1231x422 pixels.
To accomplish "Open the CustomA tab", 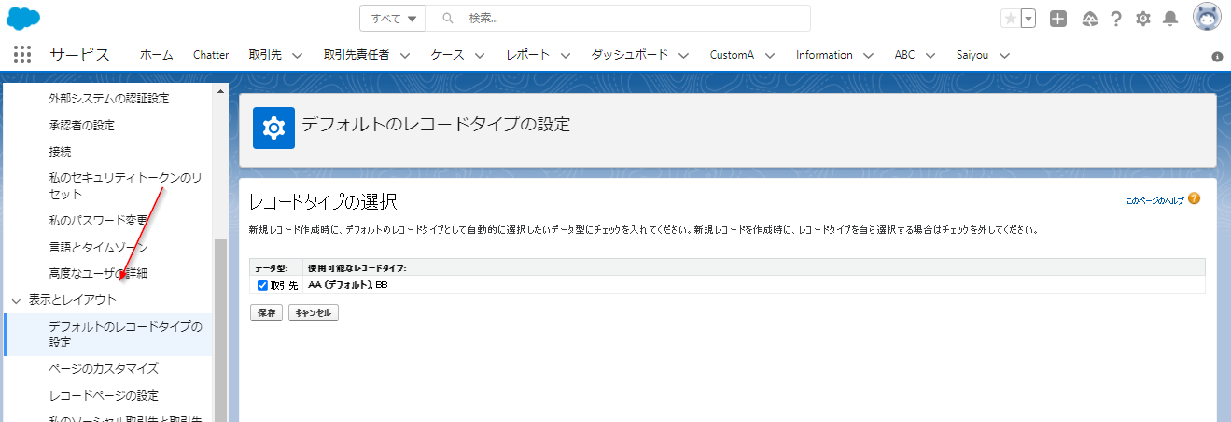I will [x=732, y=55].
